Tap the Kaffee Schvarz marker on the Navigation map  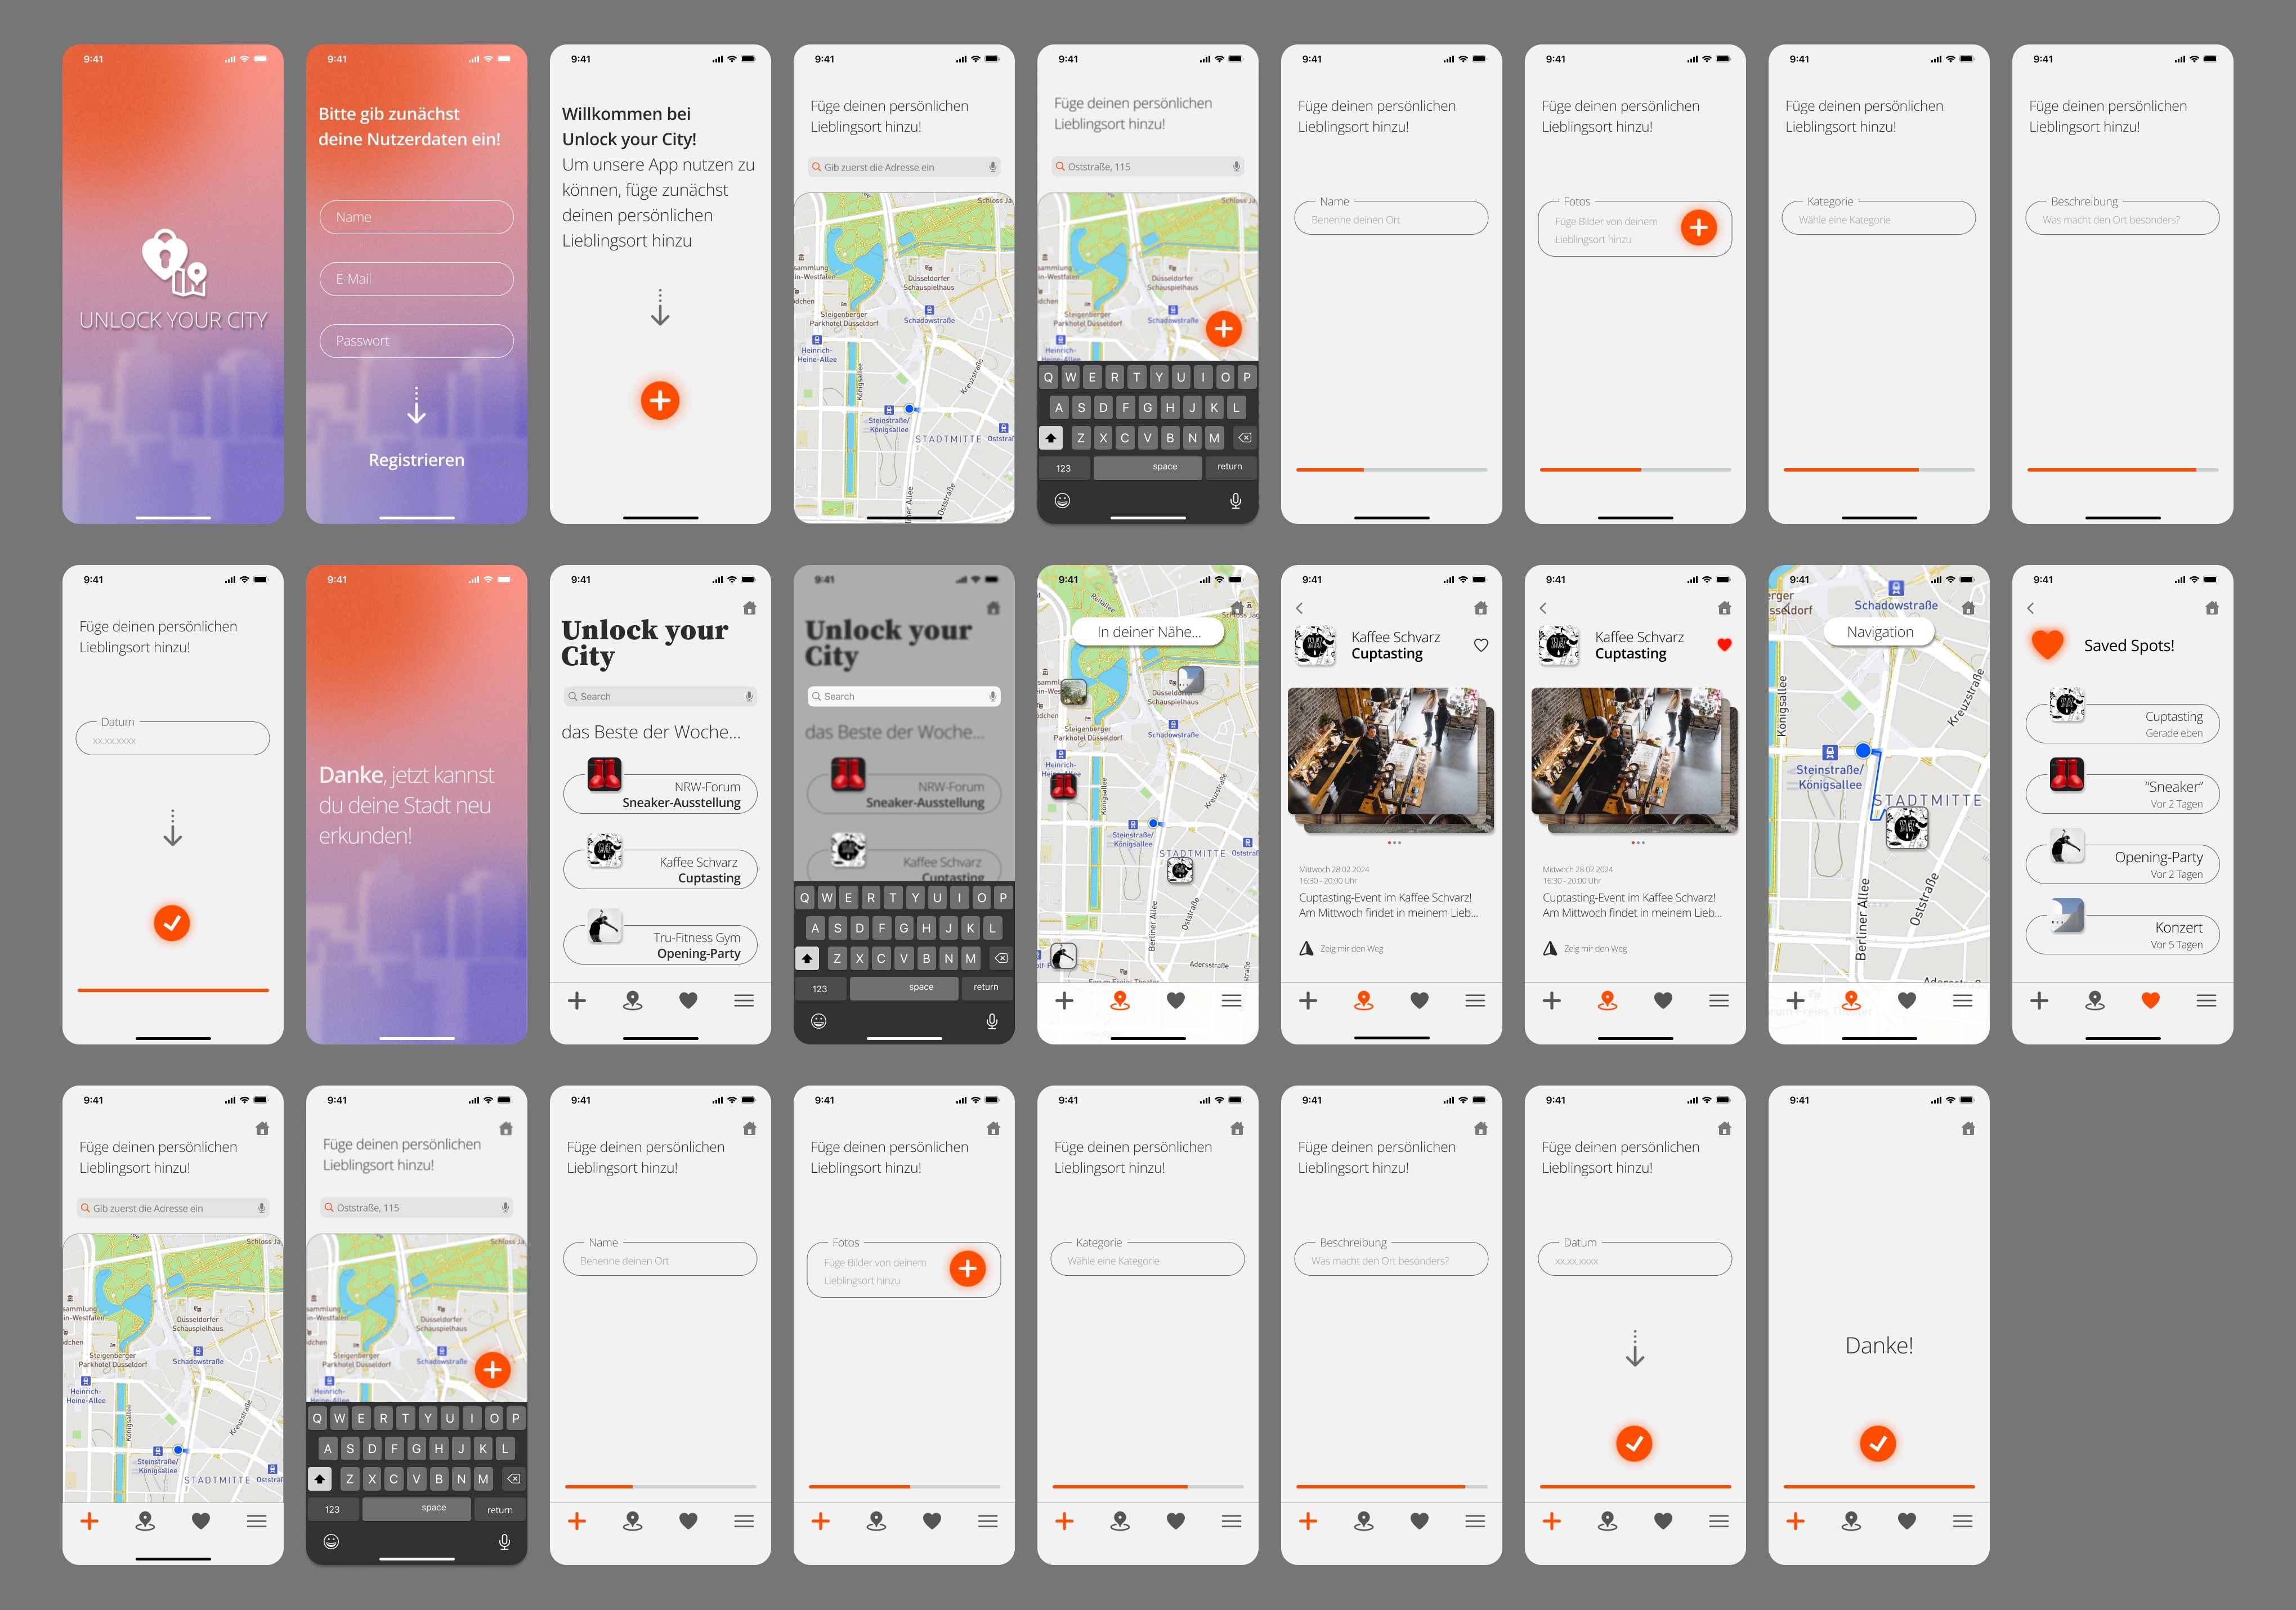tap(1906, 828)
